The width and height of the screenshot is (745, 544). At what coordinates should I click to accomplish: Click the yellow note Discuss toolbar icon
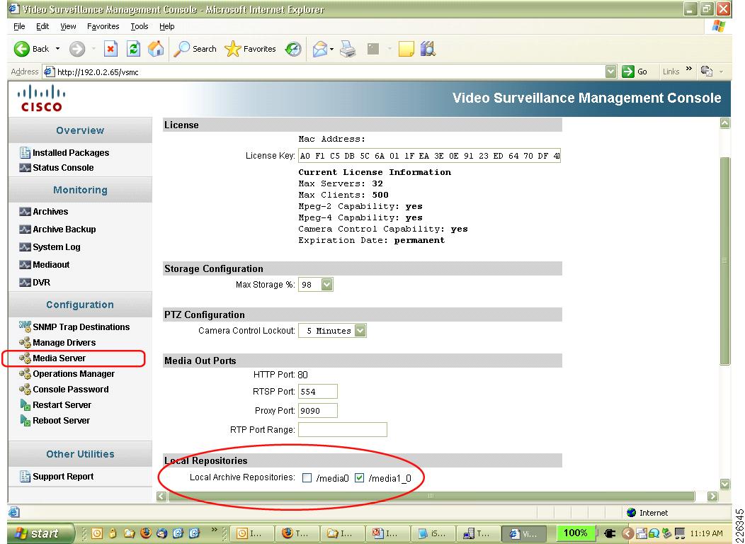click(x=406, y=49)
